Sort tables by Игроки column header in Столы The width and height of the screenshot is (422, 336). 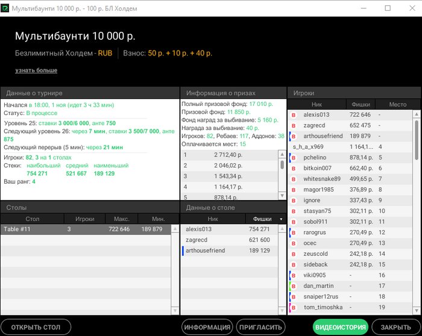(x=85, y=219)
